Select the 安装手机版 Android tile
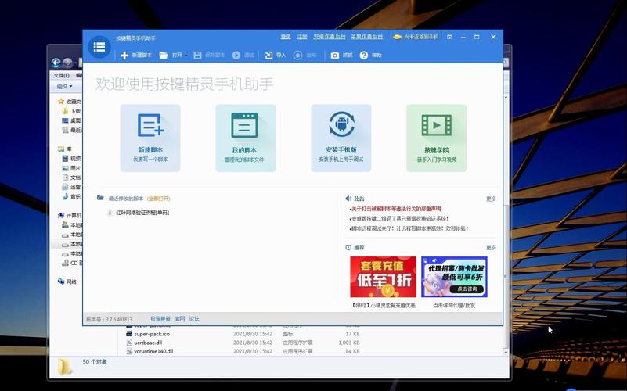 341,137
